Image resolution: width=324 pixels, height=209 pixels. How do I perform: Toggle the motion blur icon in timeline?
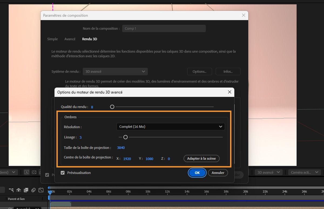tap(33, 190)
